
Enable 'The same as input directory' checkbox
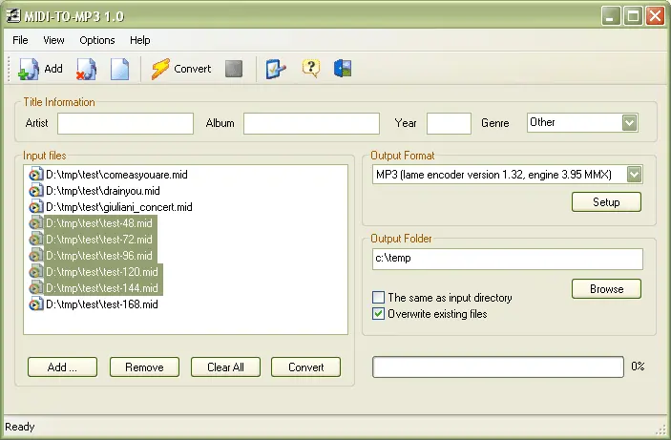coord(379,298)
